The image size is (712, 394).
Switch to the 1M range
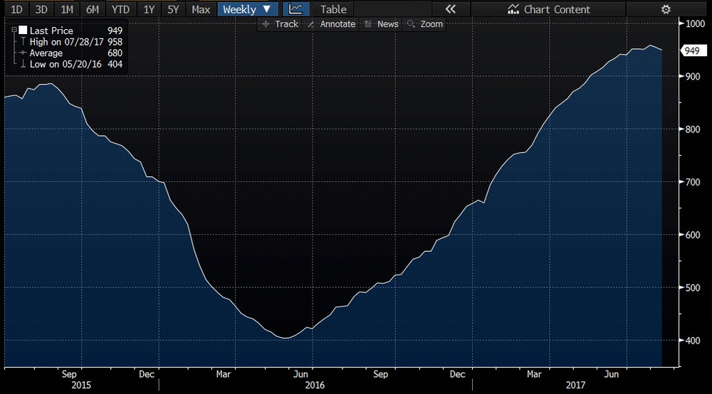(67, 9)
